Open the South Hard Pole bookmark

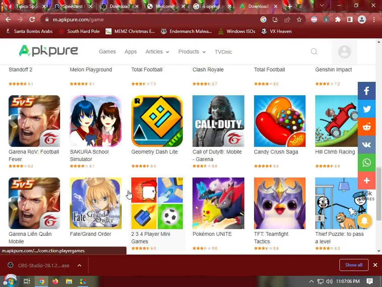click(x=79, y=31)
